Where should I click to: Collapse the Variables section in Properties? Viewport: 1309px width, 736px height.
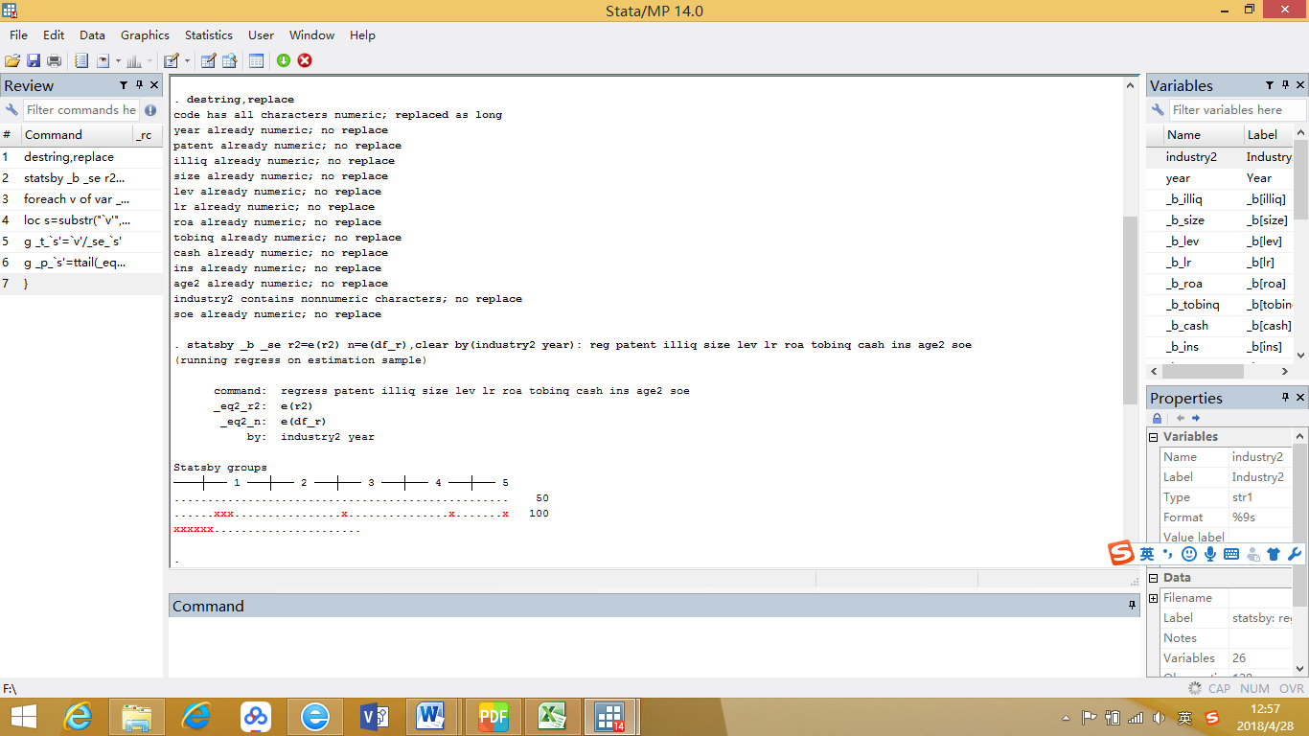pyautogui.click(x=1154, y=437)
